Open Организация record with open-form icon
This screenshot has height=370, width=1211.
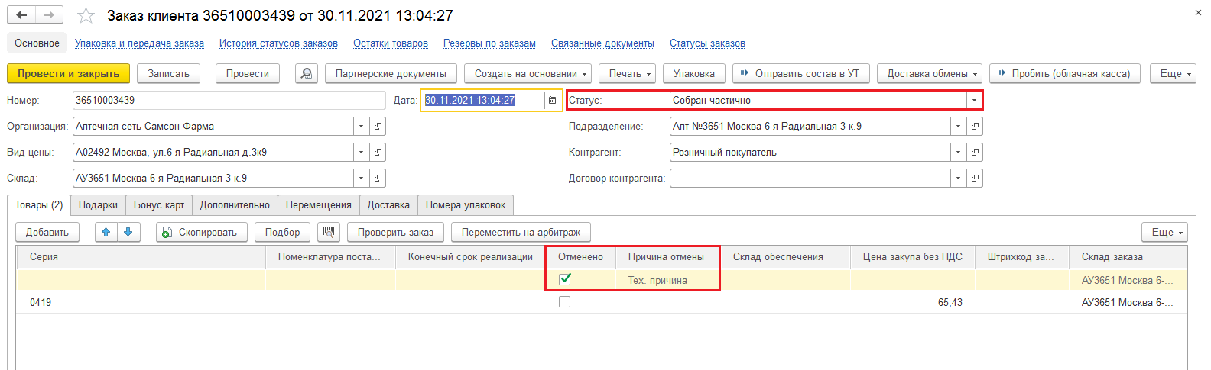point(378,127)
